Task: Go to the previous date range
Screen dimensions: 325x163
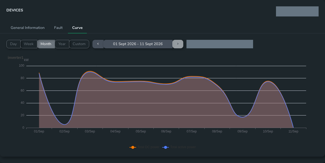Action: point(98,44)
